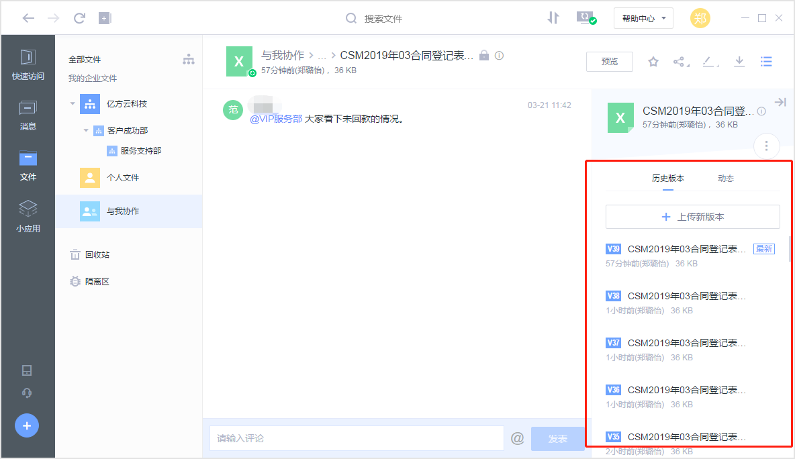The width and height of the screenshot is (795, 459).
Task: Click the file details list icon
Action: click(x=766, y=61)
